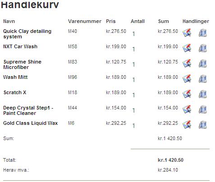This screenshot has height=182, width=215.
Task: Click the Scratch X product name
Action: coord(15,92)
